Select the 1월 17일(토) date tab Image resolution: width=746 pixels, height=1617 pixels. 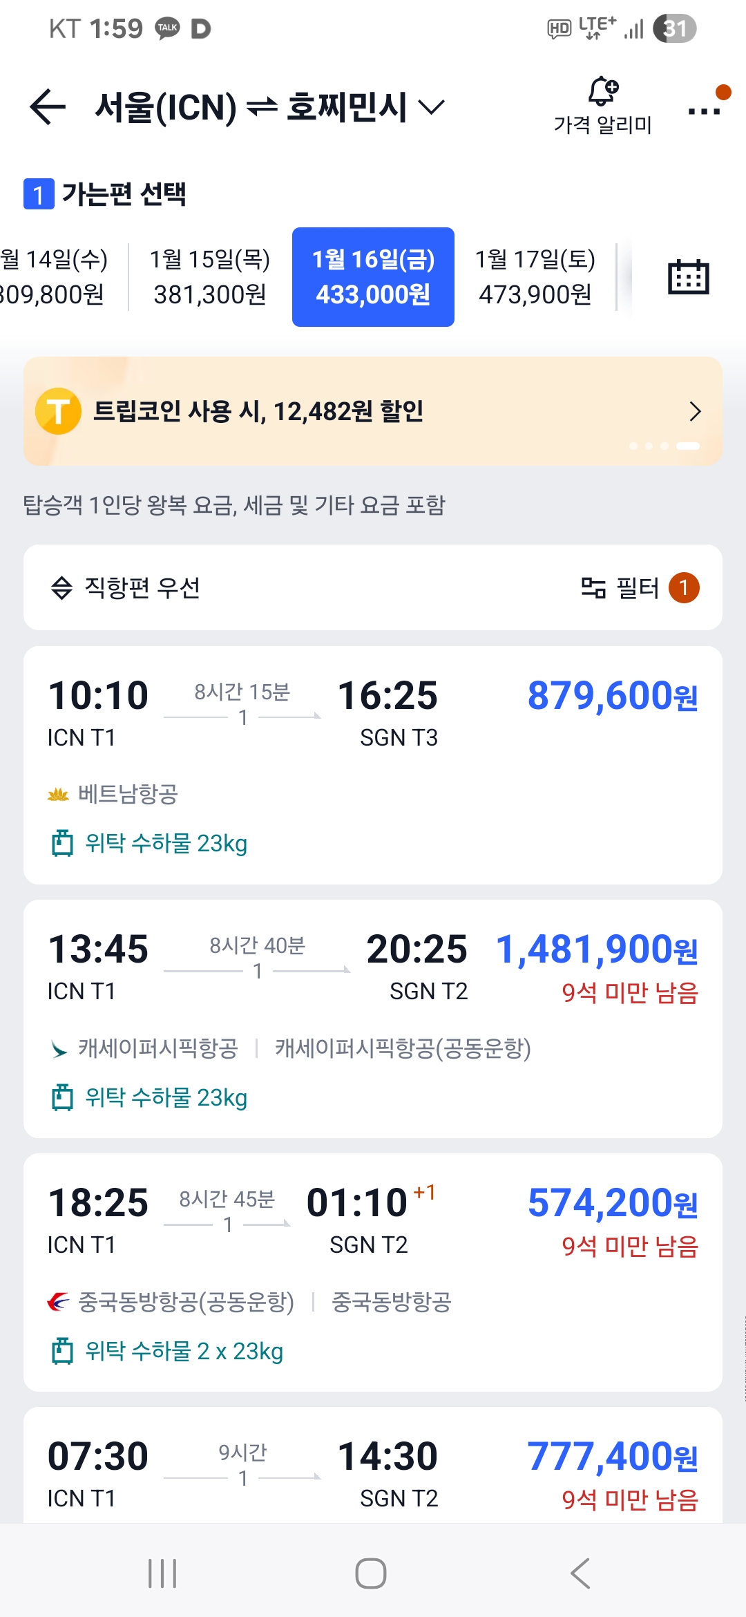point(535,277)
